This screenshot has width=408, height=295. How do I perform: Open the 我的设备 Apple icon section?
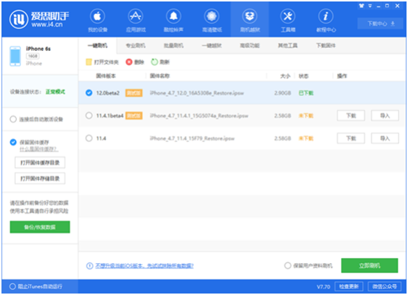pos(97,21)
